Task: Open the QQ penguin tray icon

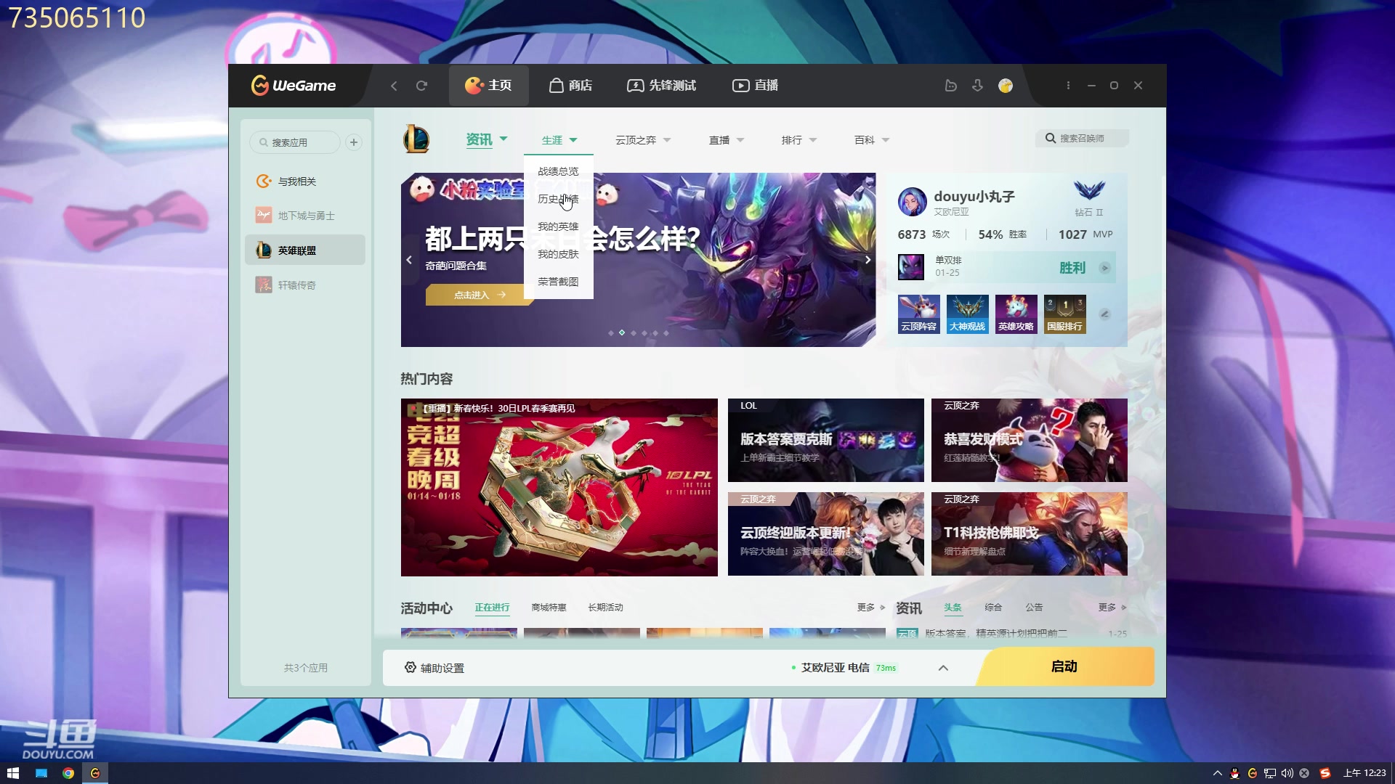Action: coord(1234,773)
